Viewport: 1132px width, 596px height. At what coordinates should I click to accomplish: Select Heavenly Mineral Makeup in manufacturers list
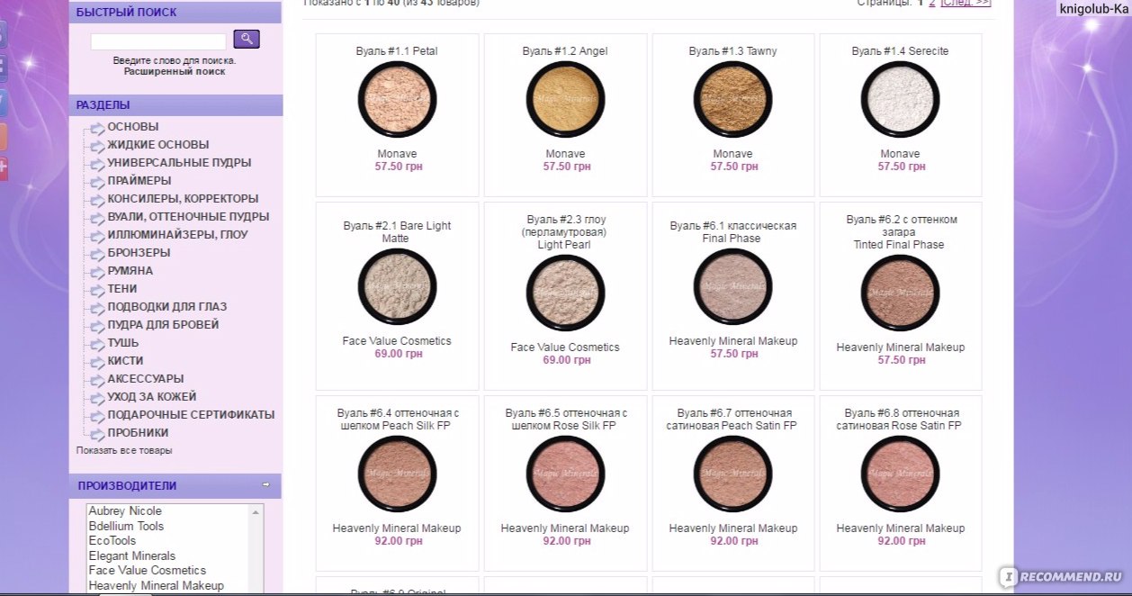click(x=157, y=585)
